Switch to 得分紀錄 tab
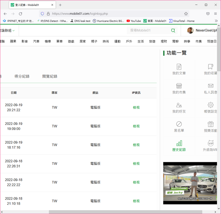Viewport: 221px width, 214px height. tap(22, 76)
